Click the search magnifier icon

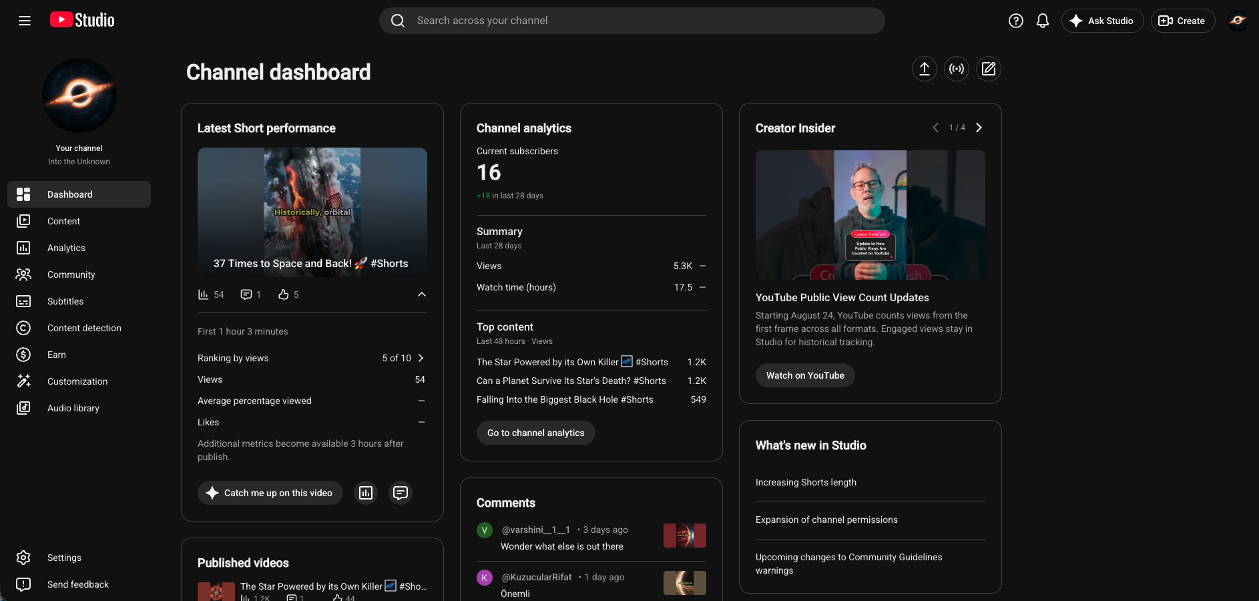tap(398, 21)
